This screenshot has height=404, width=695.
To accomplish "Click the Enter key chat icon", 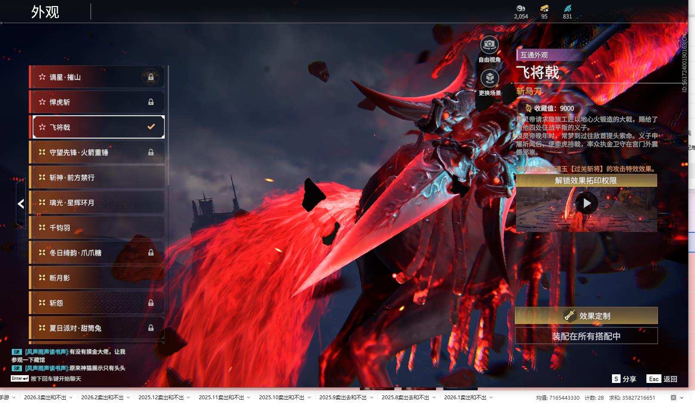I will coord(20,379).
